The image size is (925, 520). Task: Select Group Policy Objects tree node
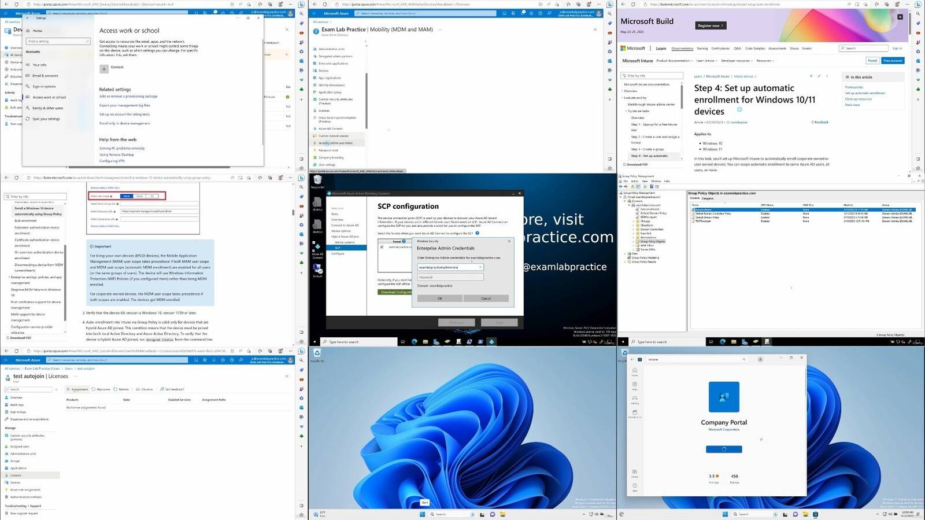pos(652,241)
